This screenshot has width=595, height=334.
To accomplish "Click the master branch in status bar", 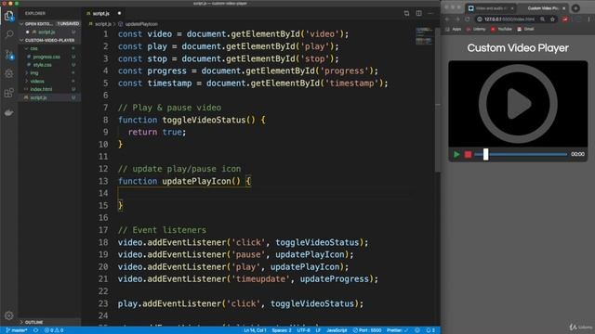I will click(17, 330).
